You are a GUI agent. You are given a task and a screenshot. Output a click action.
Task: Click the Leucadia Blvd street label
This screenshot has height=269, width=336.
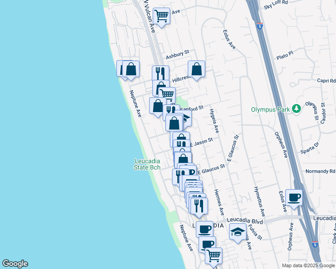pos(245,221)
